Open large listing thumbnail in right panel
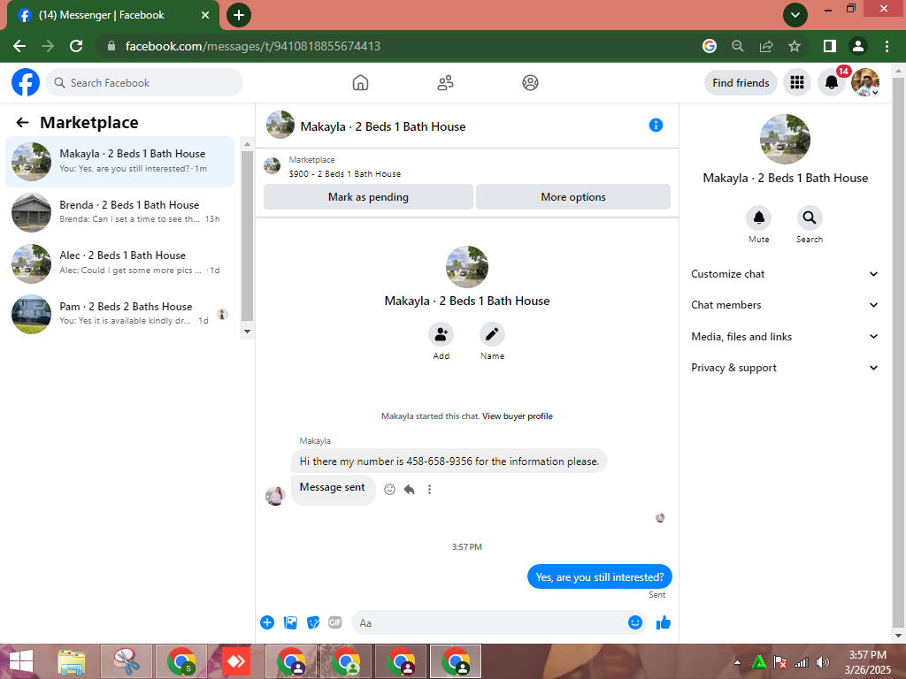Screen dimensions: 906x679 [785, 139]
